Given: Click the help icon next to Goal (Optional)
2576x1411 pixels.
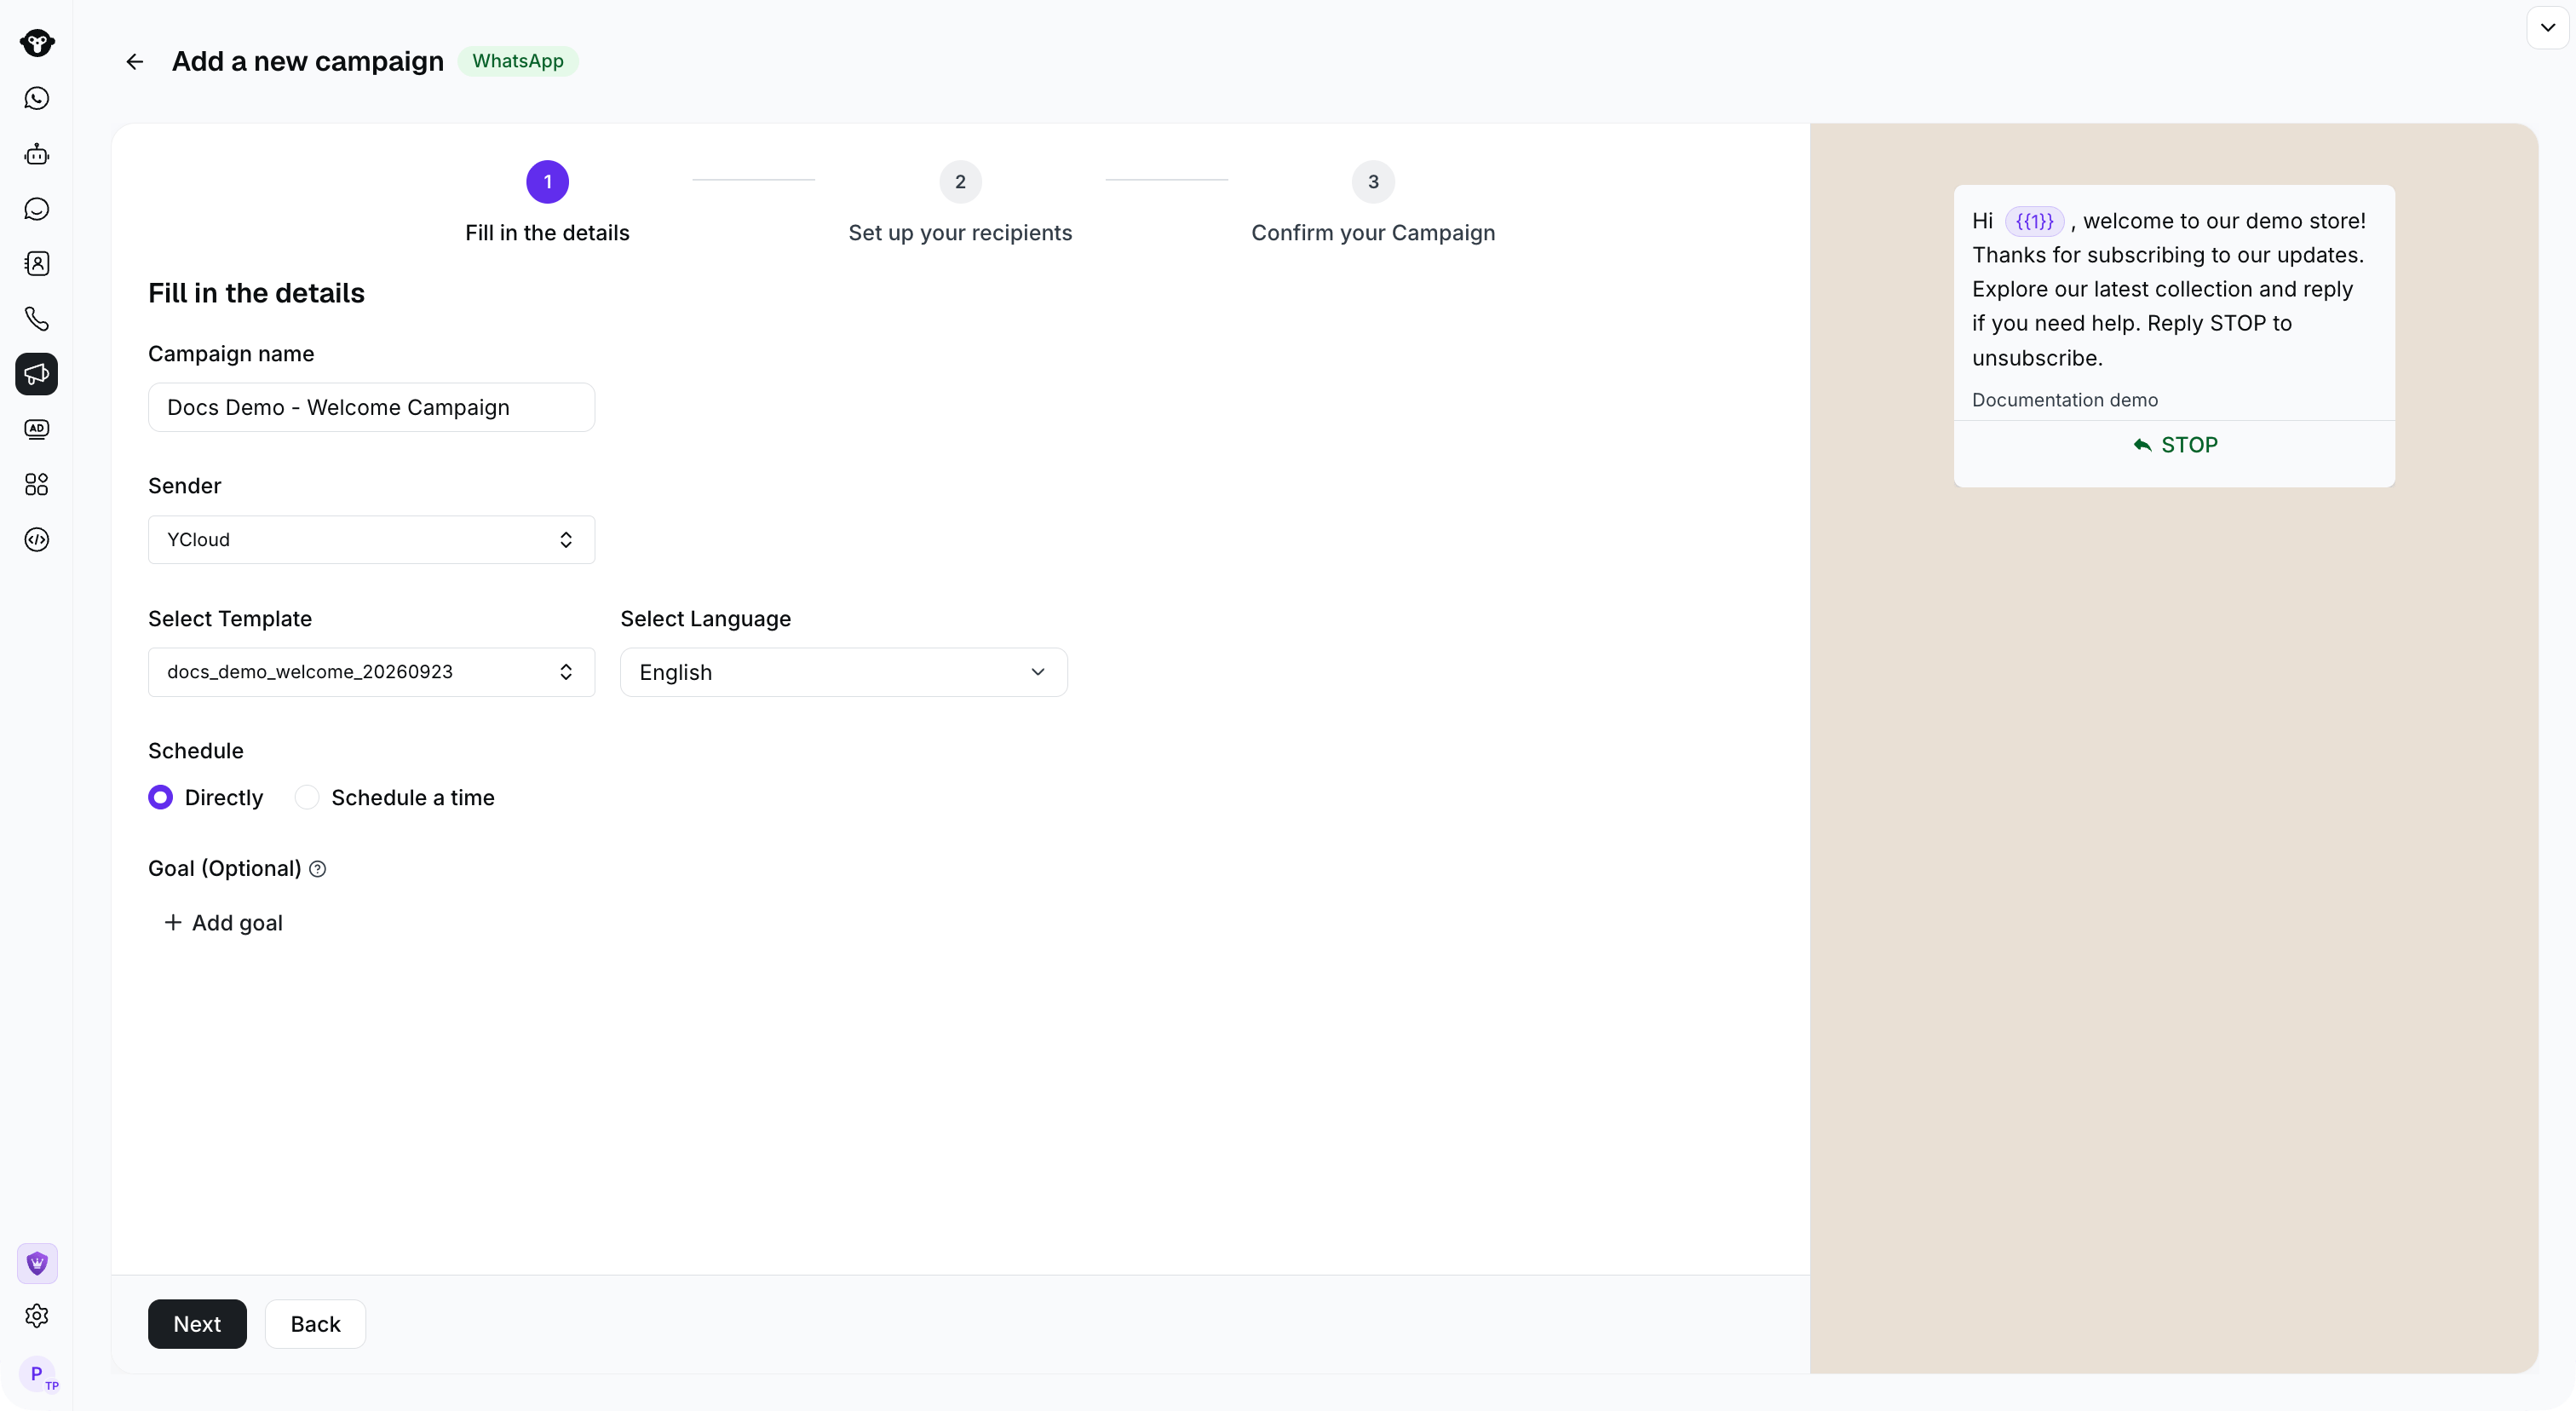Looking at the screenshot, I should click(318, 869).
